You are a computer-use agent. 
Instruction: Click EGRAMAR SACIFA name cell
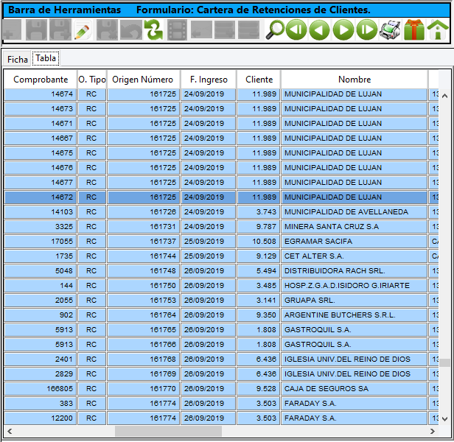(x=354, y=242)
